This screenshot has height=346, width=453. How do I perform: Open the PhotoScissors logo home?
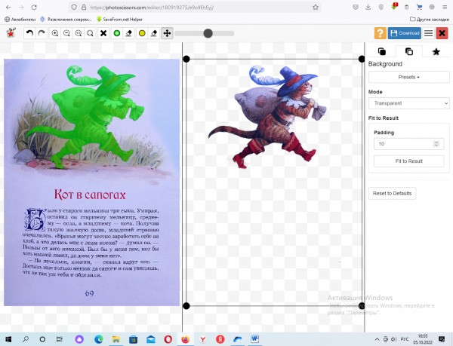tap(11, 33)
